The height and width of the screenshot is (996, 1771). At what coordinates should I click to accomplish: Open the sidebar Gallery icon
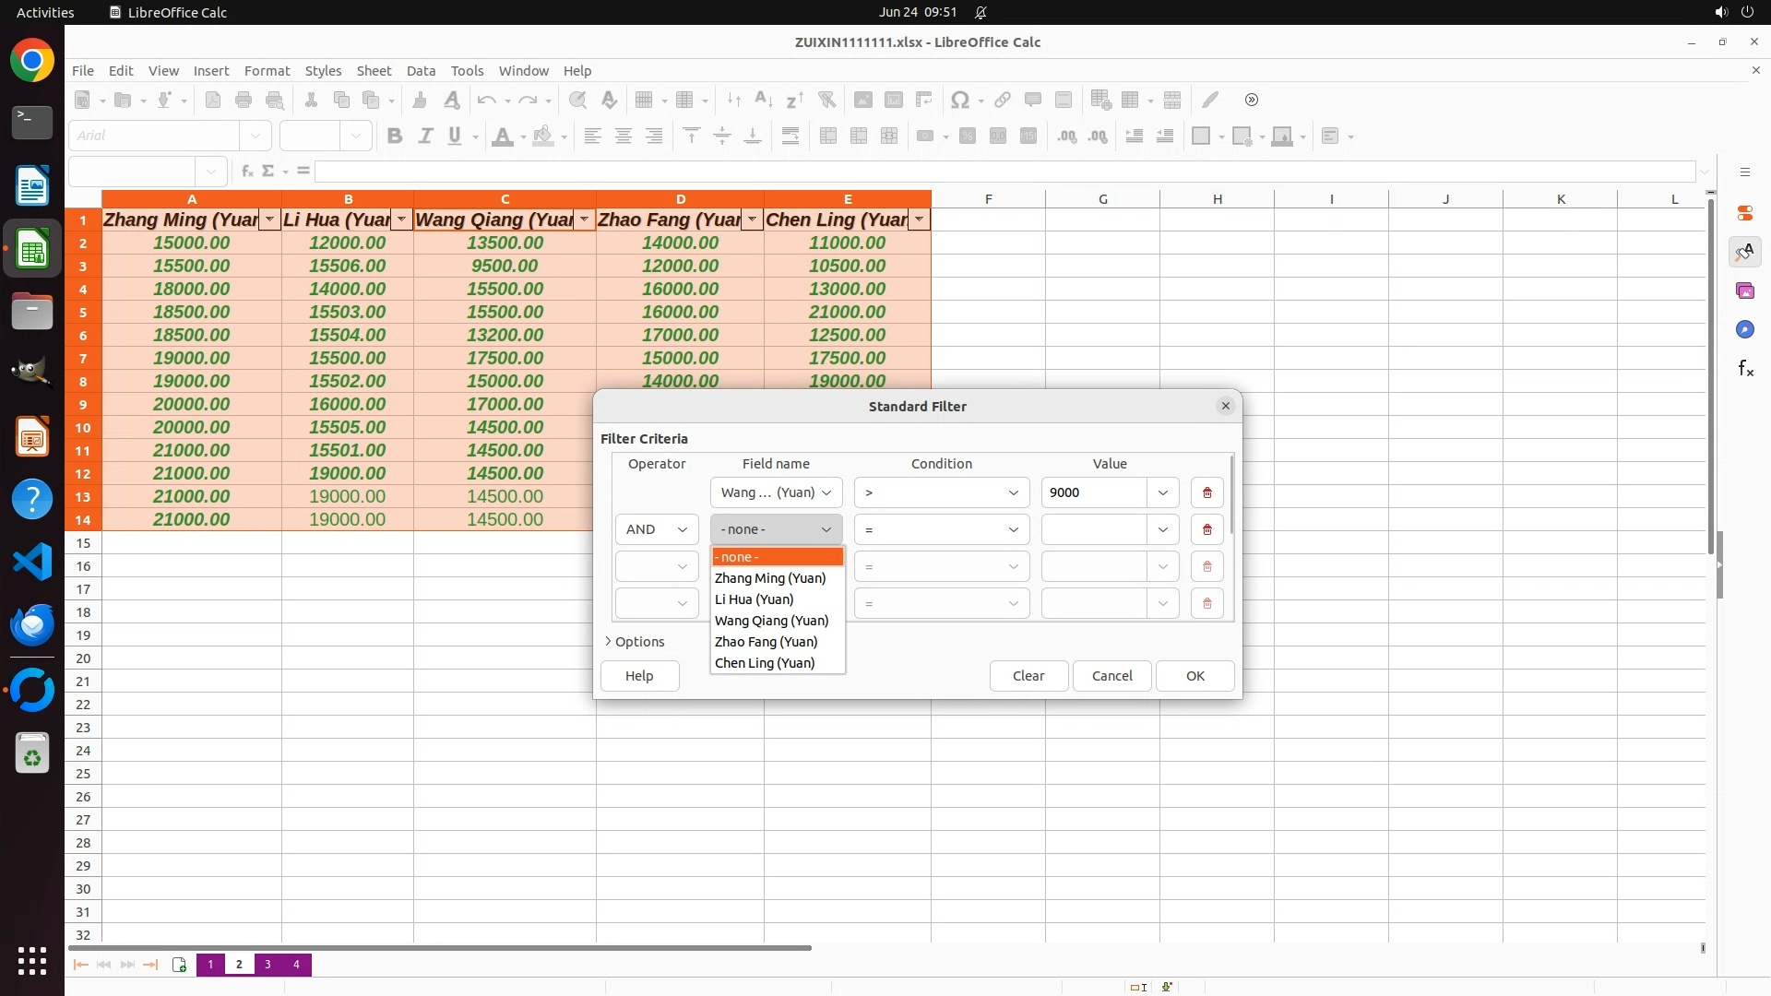point(1745,290)
